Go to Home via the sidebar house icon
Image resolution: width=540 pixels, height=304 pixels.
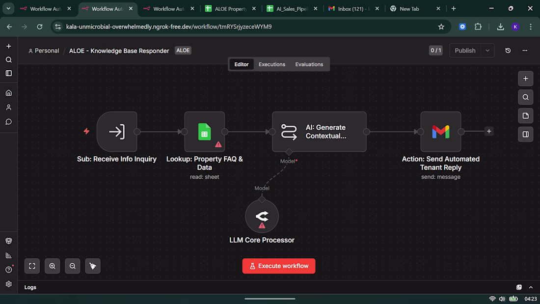click(x=9, y=93)
